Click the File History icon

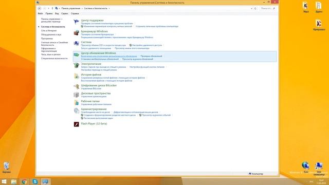[77, 76]
